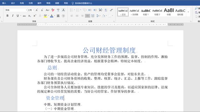
Task: Align paragraph to the left
Action: click(x=72, y=16)
